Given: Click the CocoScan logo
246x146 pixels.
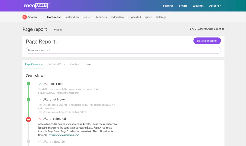Looking at the screenshot, I should [37, 6].
